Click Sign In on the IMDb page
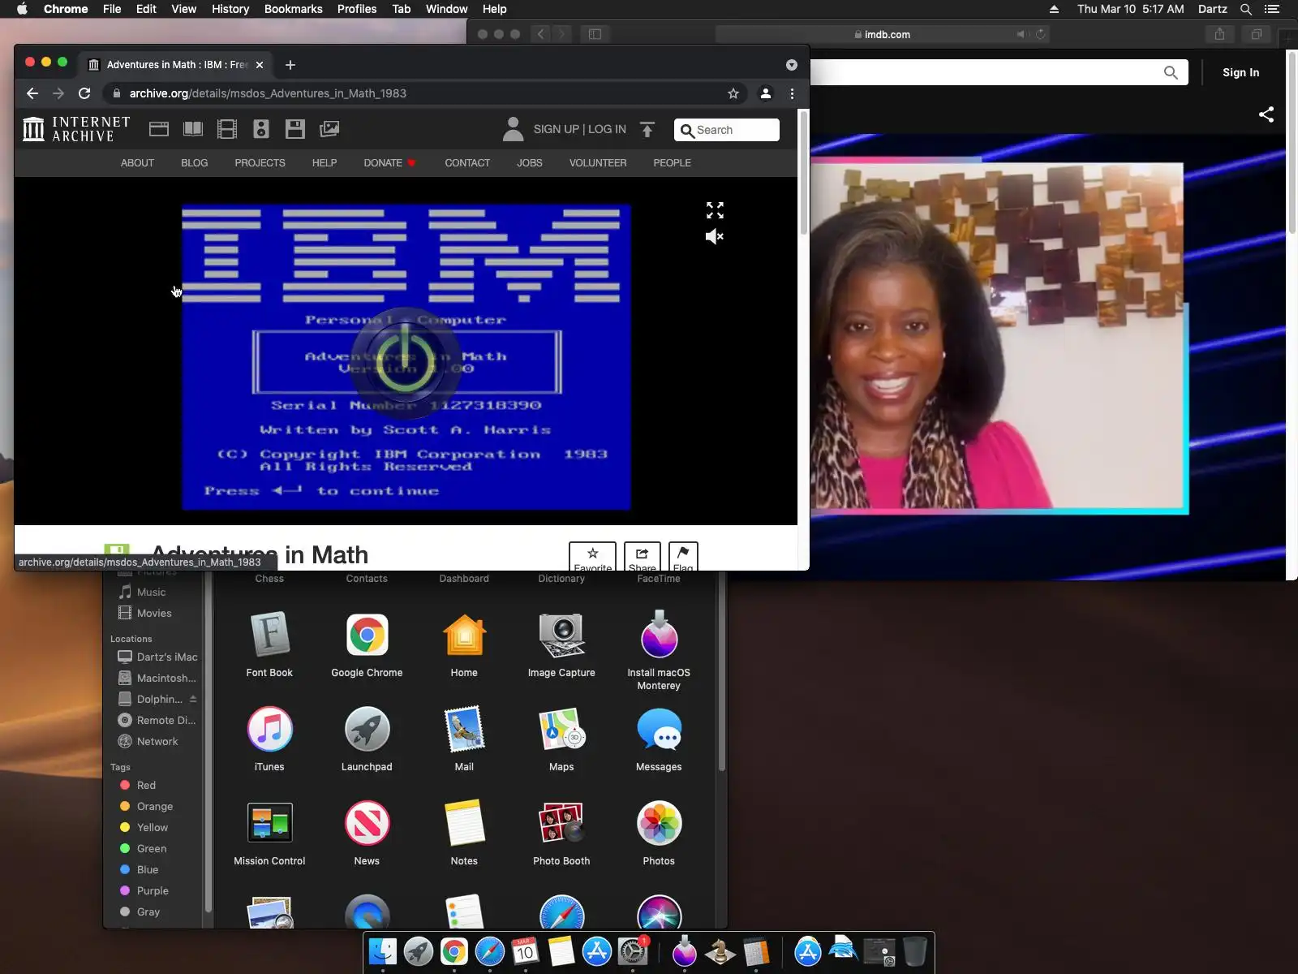 tap(1241, 72)
